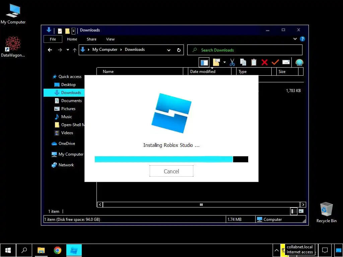The image size is (343, 257).
Task: Open OneDrive in the navigation pane
Action: tap(63, 144)
